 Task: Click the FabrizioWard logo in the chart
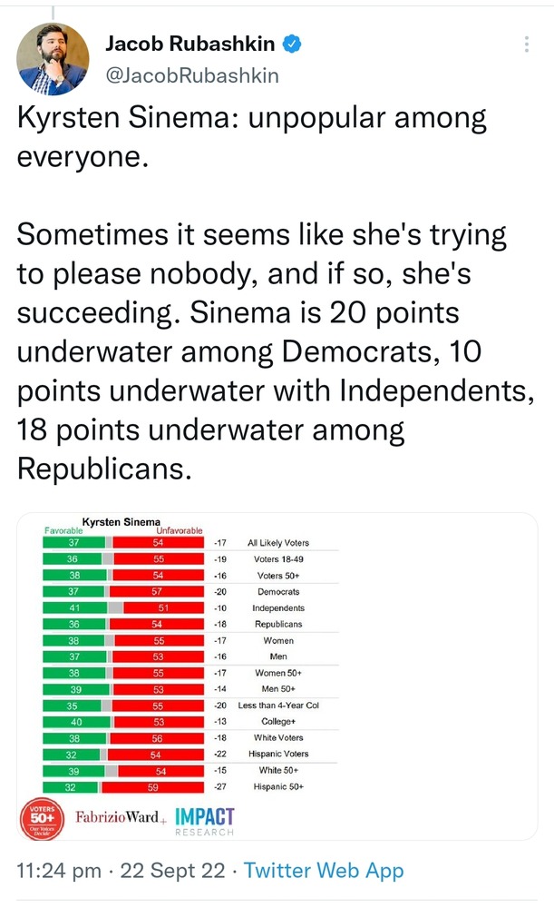[120, 817]
